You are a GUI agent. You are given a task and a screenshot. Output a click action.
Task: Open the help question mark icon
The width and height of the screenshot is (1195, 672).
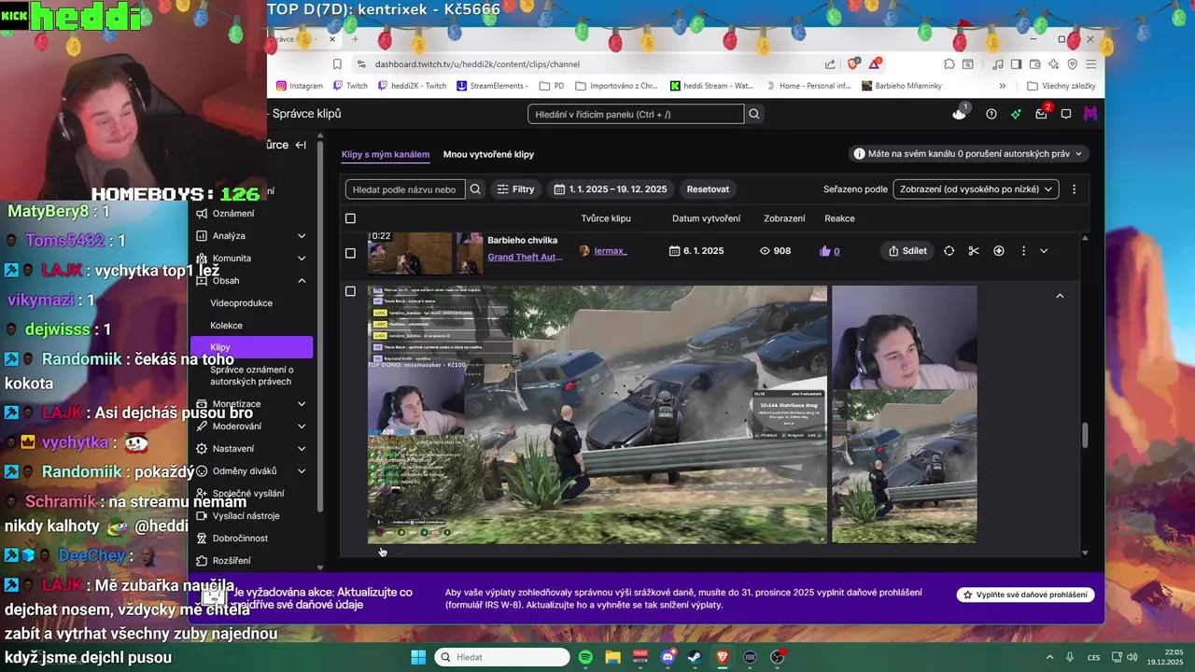click(x=991, y=114)
